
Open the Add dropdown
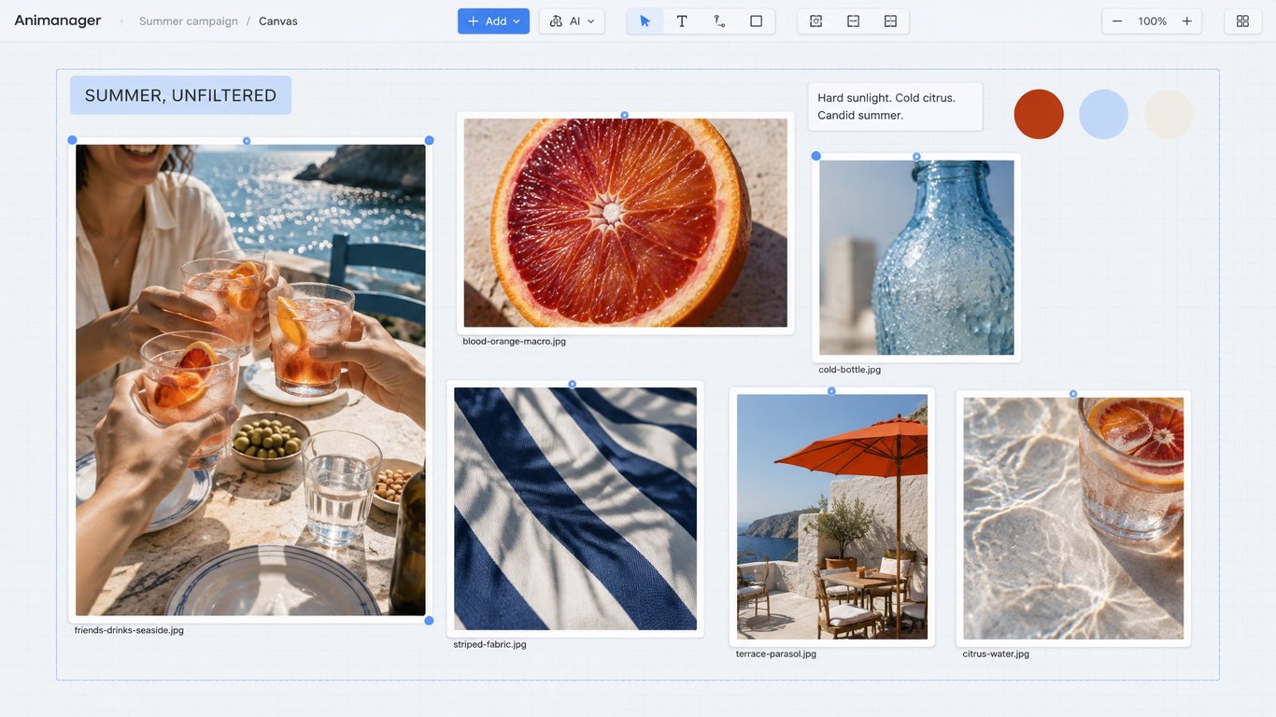coord(493,21)
